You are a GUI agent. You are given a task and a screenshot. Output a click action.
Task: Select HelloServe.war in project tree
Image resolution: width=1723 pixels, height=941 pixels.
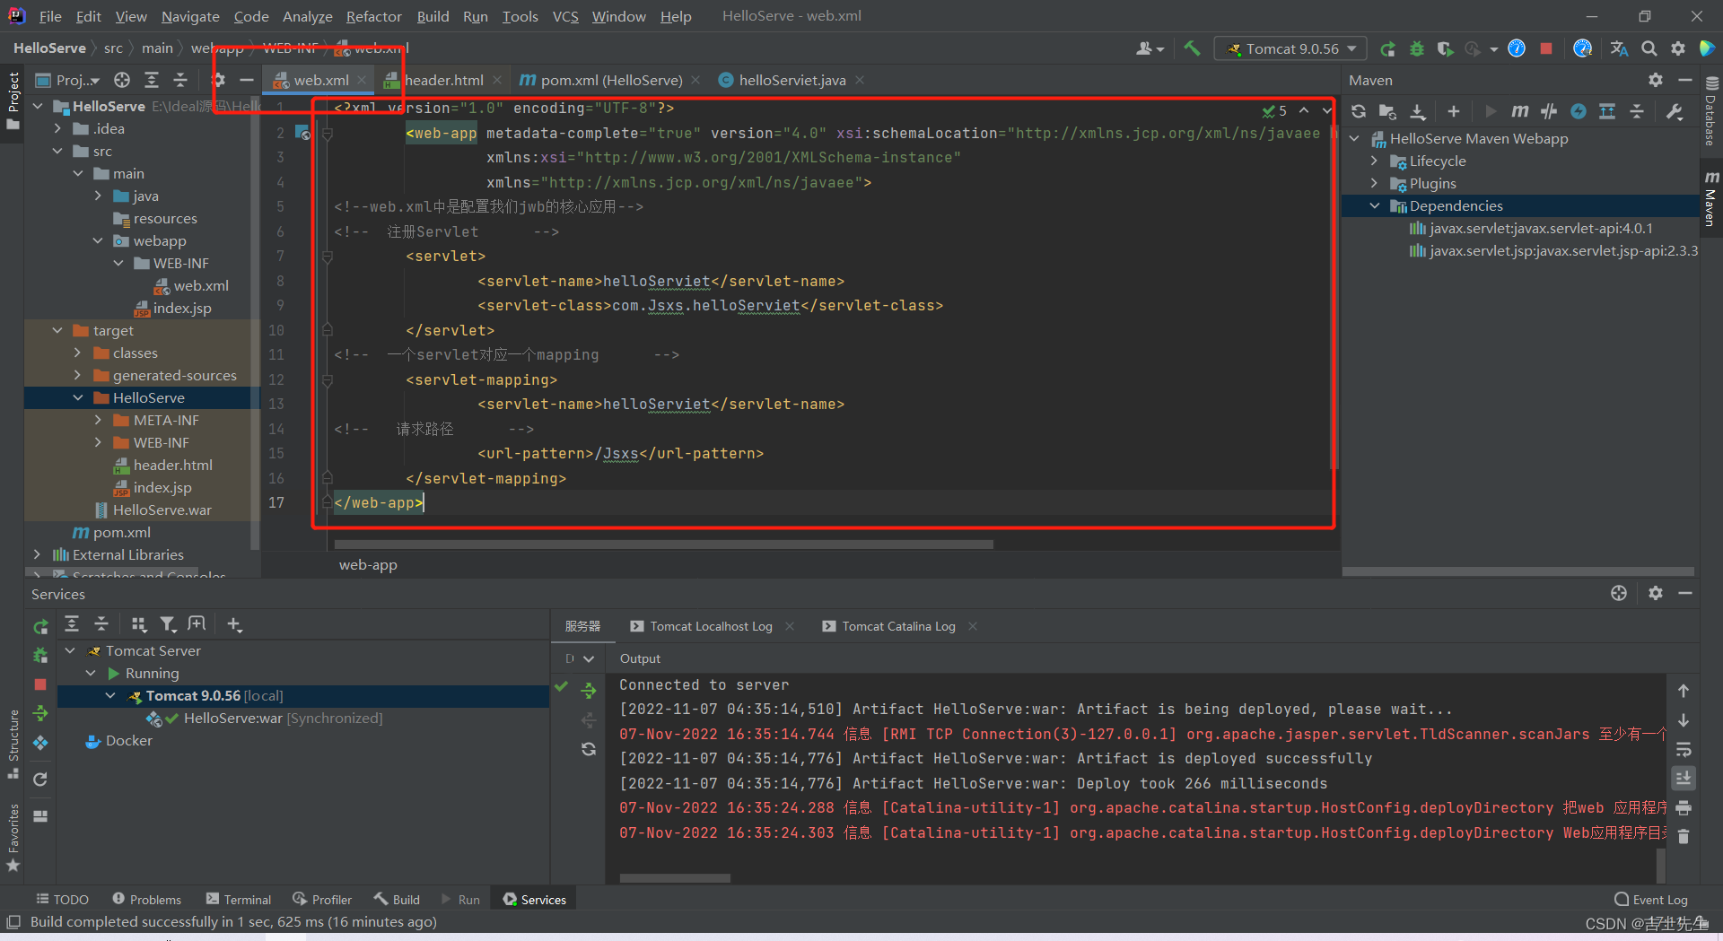tap(162, 510)
